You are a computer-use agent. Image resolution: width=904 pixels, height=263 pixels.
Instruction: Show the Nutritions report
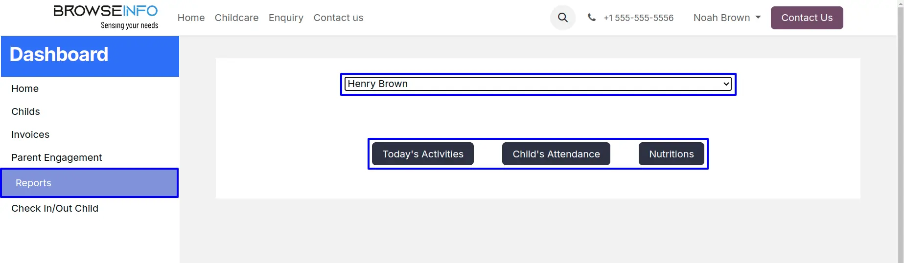coord(671,154)
